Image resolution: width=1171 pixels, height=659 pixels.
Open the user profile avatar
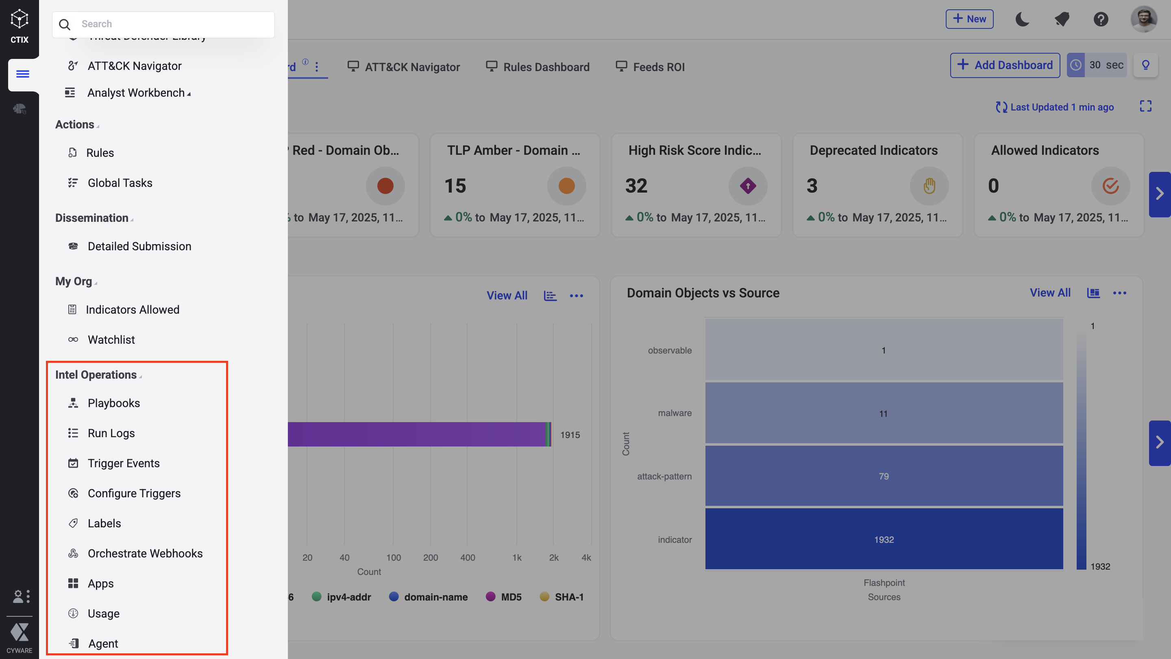(1144, 19)
